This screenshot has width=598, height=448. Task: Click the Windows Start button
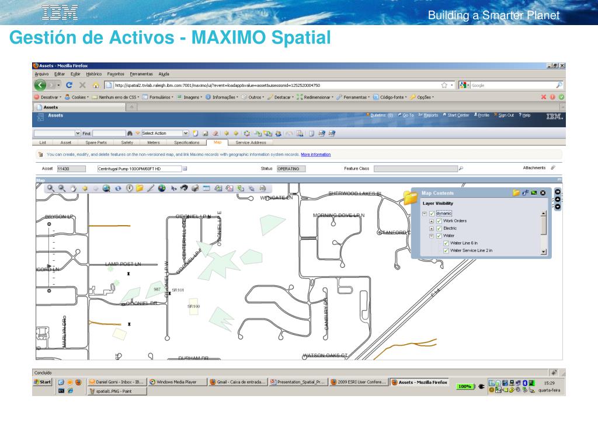(42, 382)
